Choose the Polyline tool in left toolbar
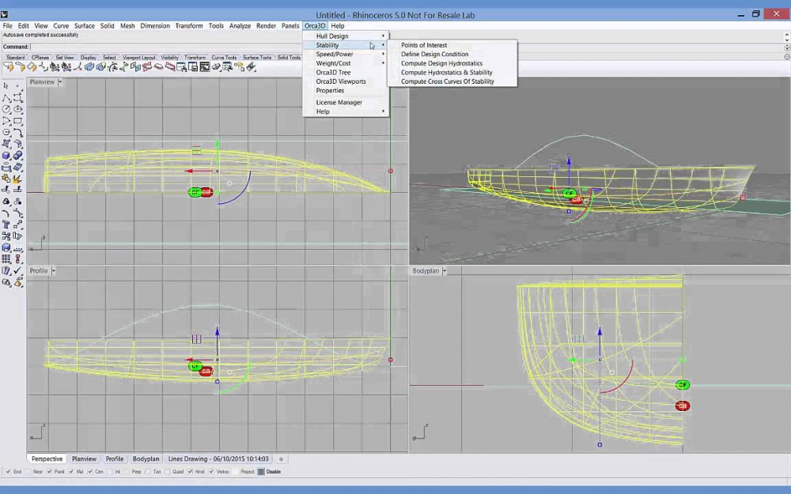The width and height of the screenshot is (791, 494). (x=6, y=97)
